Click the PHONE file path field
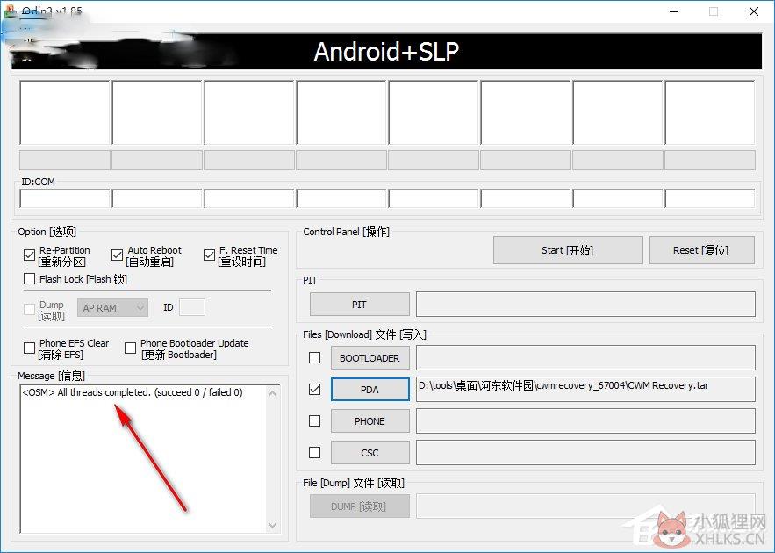This screenshot has height=553, width=775. coord(585,421)
